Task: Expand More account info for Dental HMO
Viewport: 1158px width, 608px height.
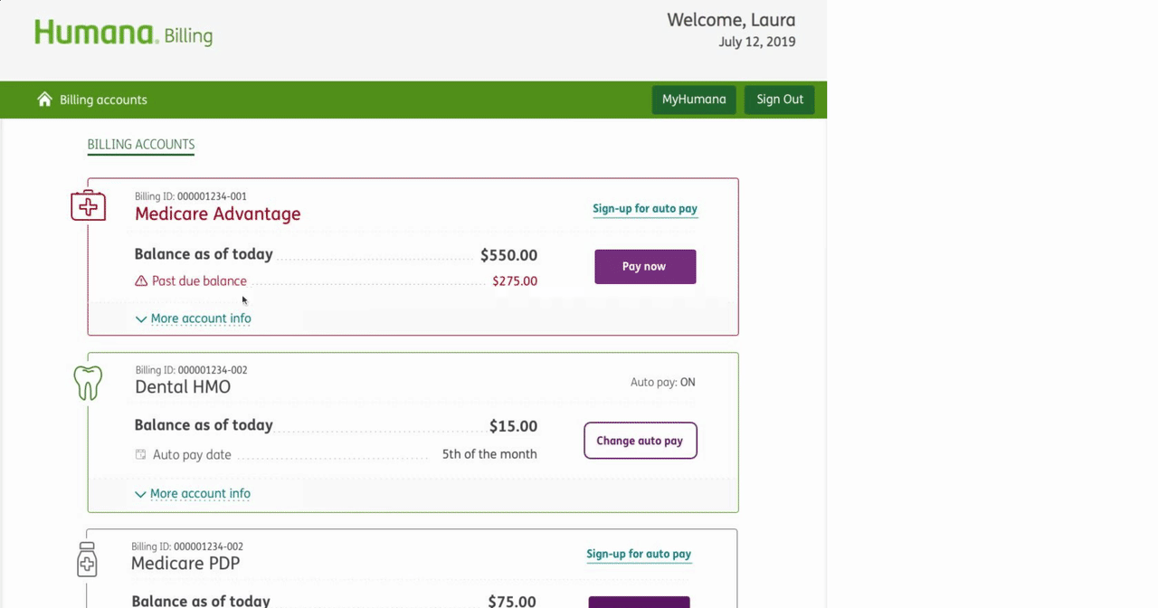Action: (192, 494)
